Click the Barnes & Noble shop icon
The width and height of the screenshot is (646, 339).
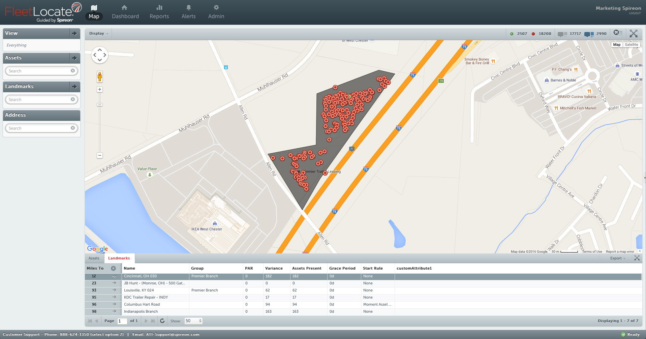click(547, 80)
